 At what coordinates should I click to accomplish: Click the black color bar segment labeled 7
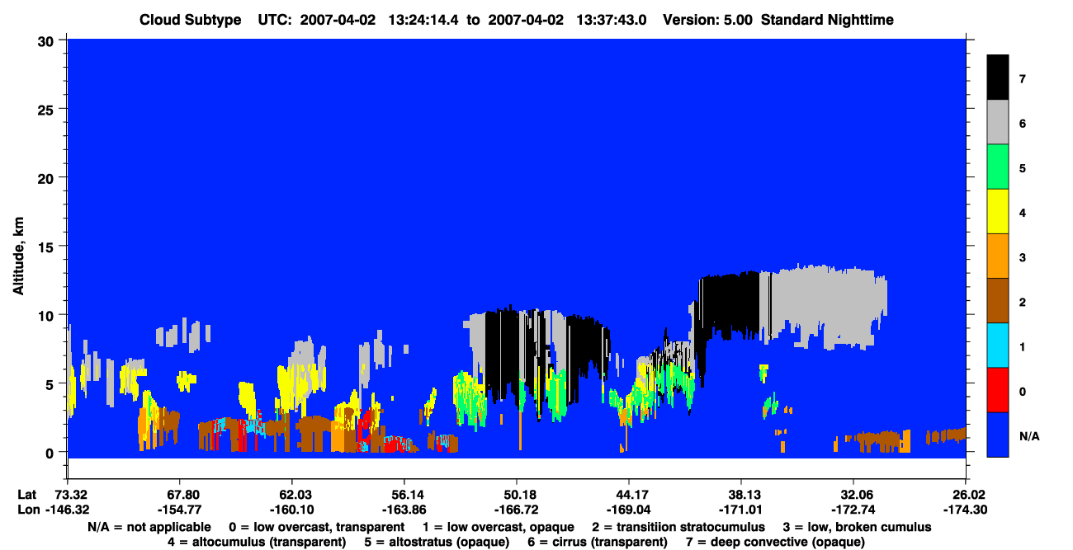pyautogui.click(x=997, y=78)
